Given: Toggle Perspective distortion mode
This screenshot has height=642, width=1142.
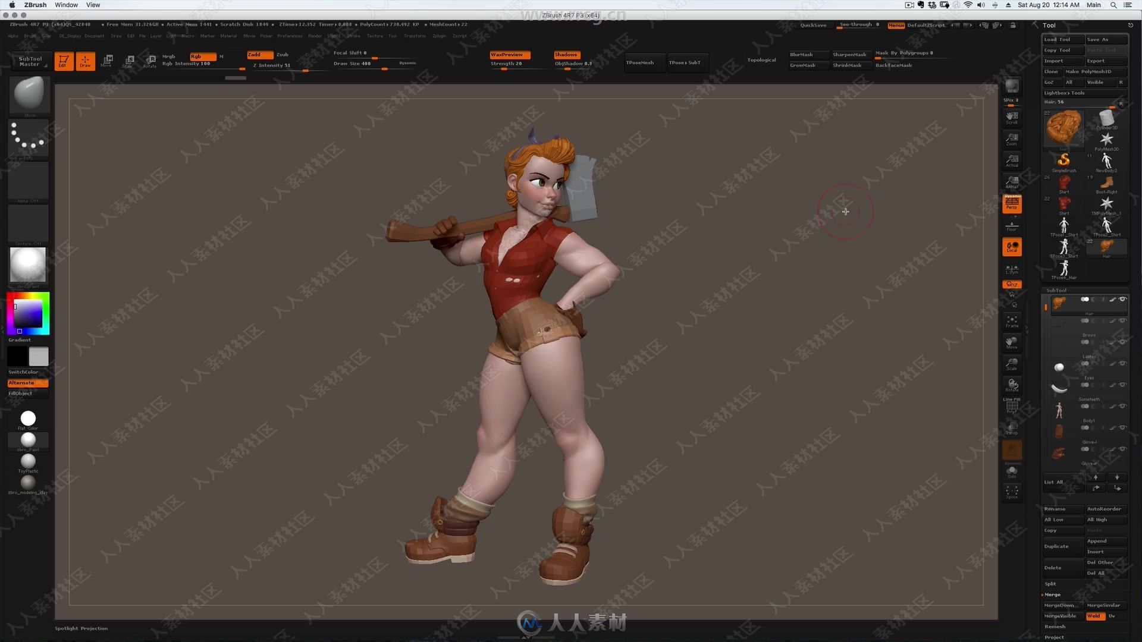Looking at the screenshot, I should pyautogui.click(x=1012, y=204).
